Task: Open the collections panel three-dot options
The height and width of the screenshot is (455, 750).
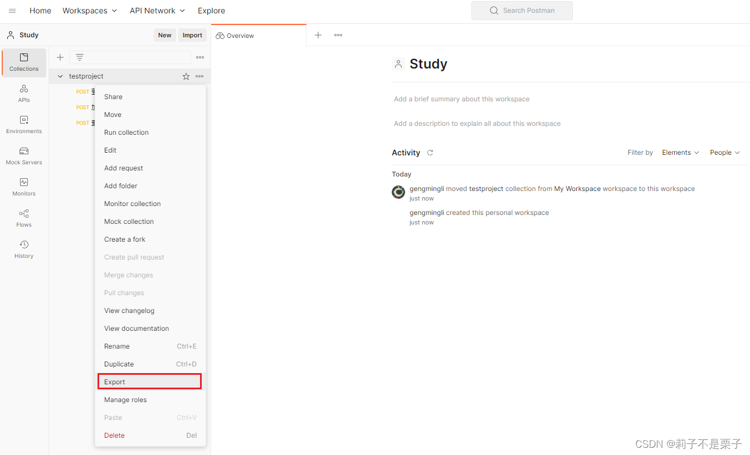Action: [x=200, y=57]
